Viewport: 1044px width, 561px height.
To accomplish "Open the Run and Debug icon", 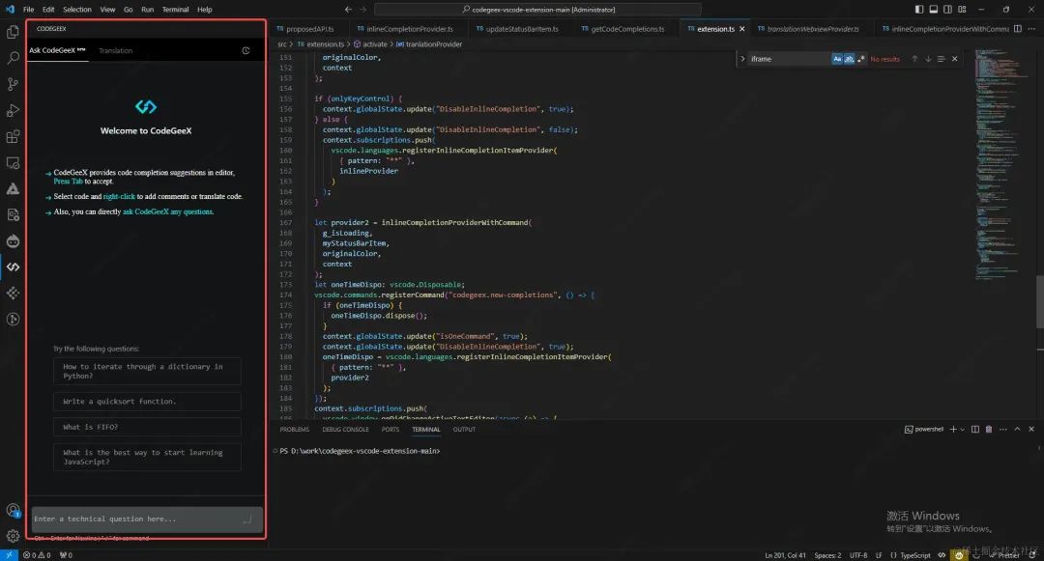I will point(13,110).
